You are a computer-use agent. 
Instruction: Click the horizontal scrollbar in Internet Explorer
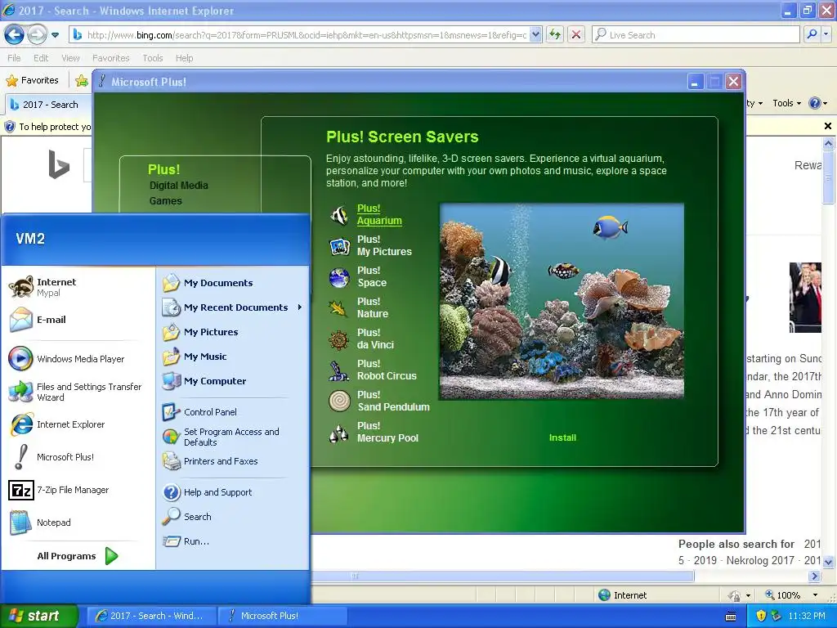tap(502, 576)
